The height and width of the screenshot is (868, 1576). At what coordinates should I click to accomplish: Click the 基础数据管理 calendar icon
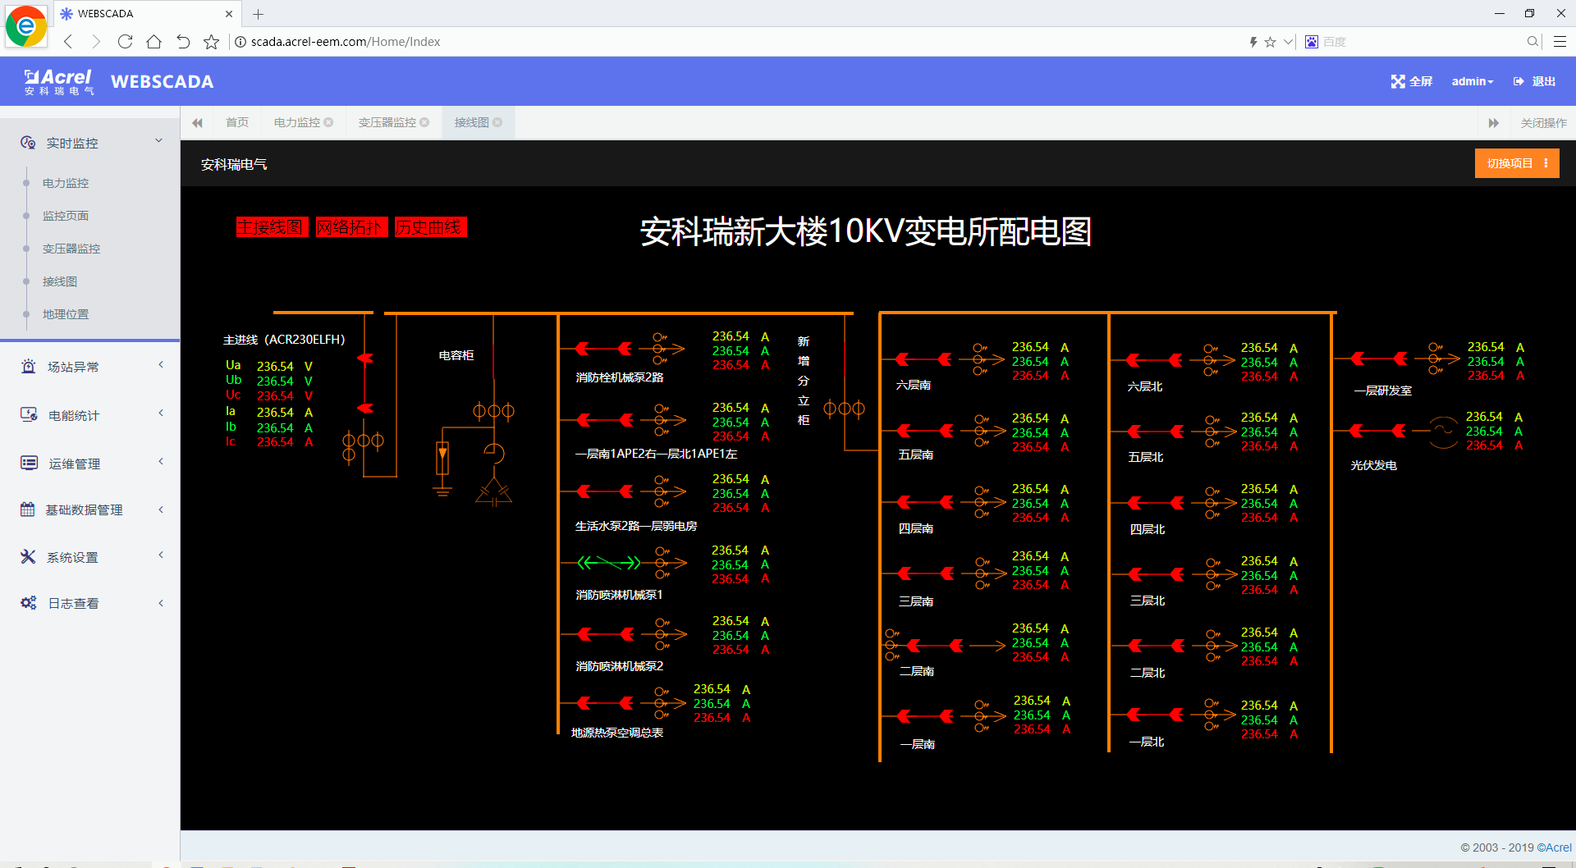pyautogui.click(x=28, y=509)
